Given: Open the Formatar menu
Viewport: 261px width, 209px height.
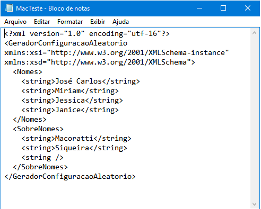Looking at the screenshot, I should [x=70, y=22].
